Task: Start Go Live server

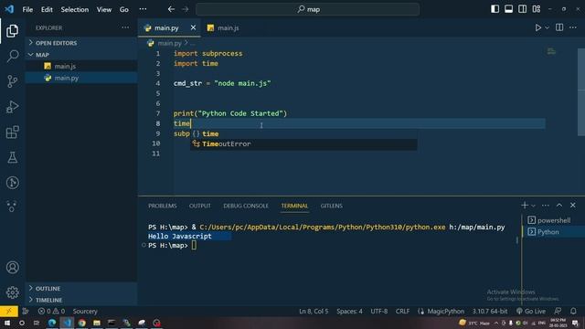Action: [531, 311]
